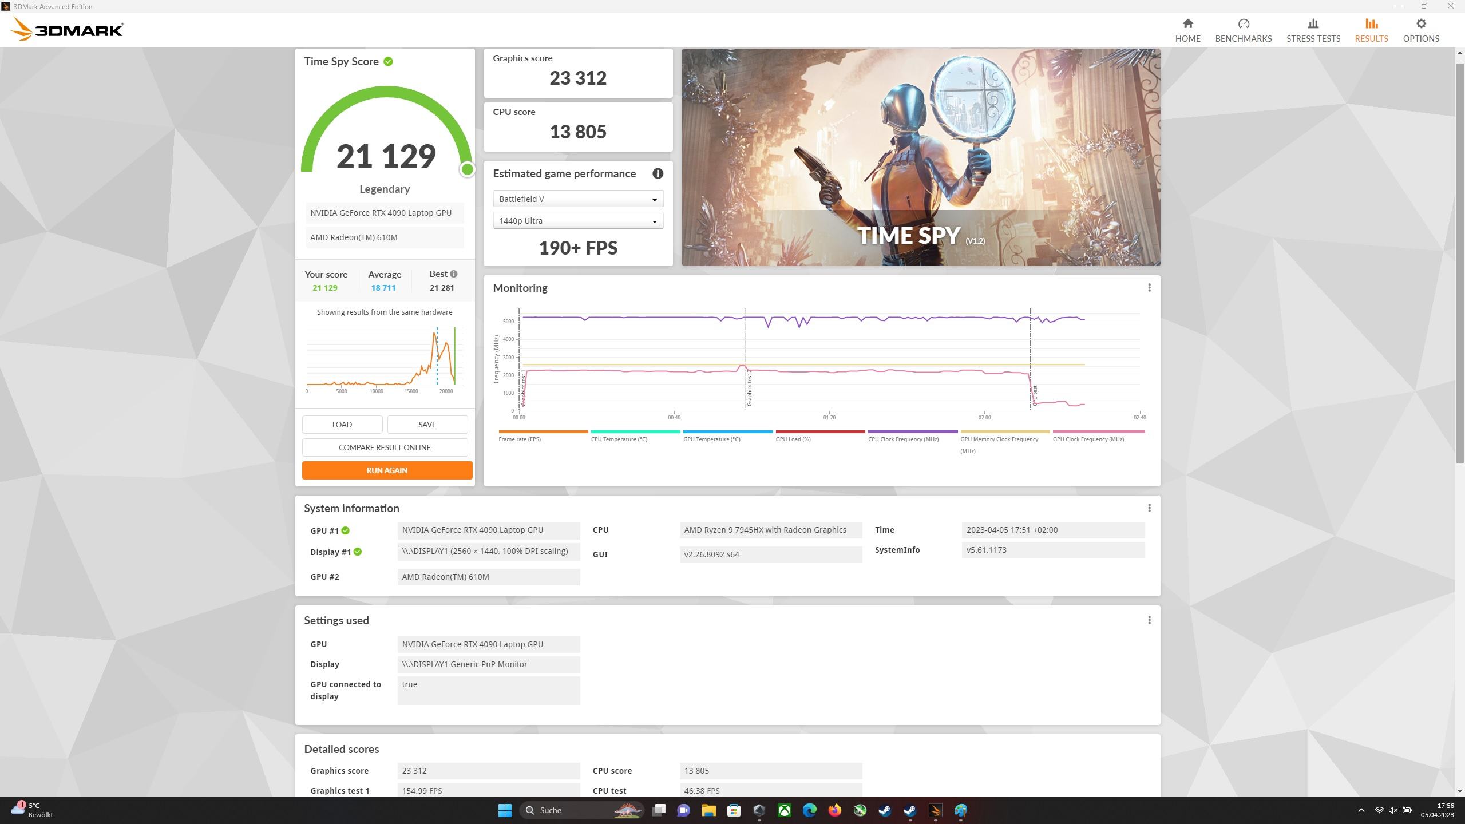Show hidden system tray icons chevron

(x=1361, y=810)
